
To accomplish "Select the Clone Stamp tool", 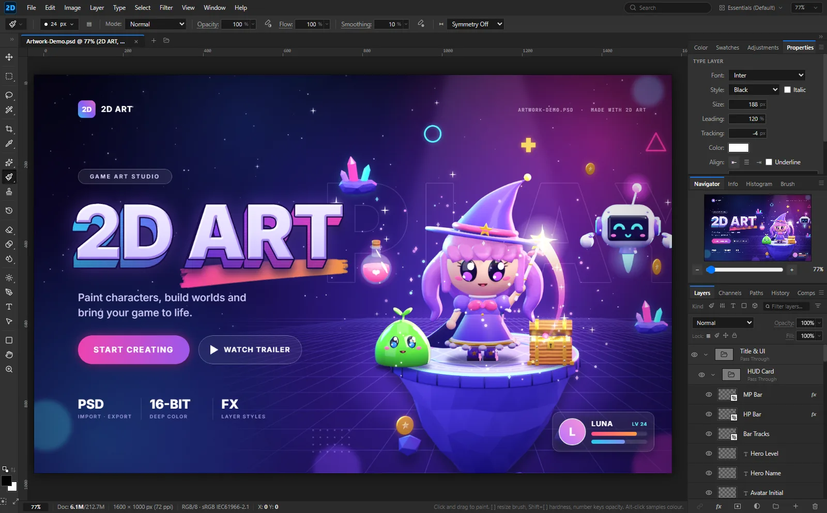I will click(x=9, y=192).
